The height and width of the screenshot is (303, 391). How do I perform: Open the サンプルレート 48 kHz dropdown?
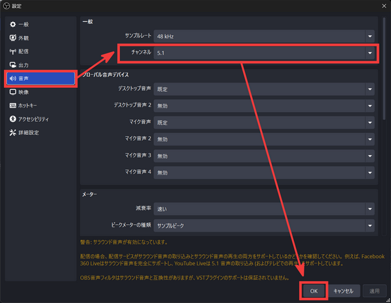pyautogui.click(x=264, y=36)
